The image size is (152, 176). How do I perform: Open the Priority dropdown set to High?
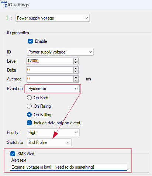coord(53,132)
